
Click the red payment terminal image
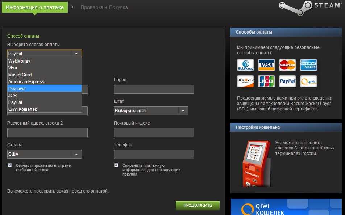click(256, 164)
